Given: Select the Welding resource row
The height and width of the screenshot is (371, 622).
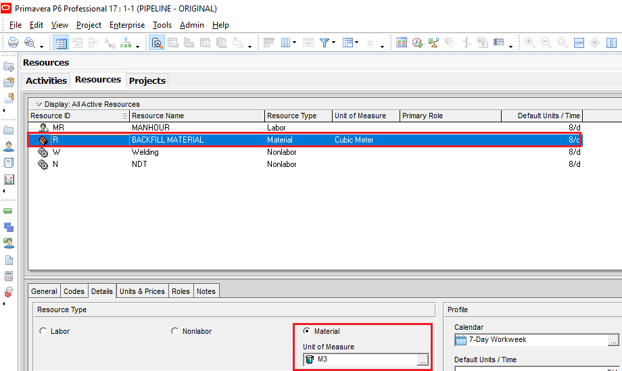Looking at the screenshot, I should (x=305, y=152).
